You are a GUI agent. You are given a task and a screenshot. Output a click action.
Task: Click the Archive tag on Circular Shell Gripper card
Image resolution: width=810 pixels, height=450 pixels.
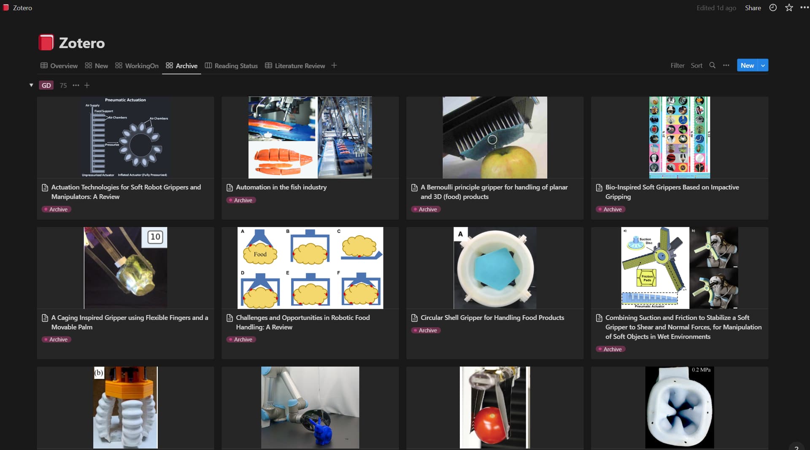coord(426,331)
